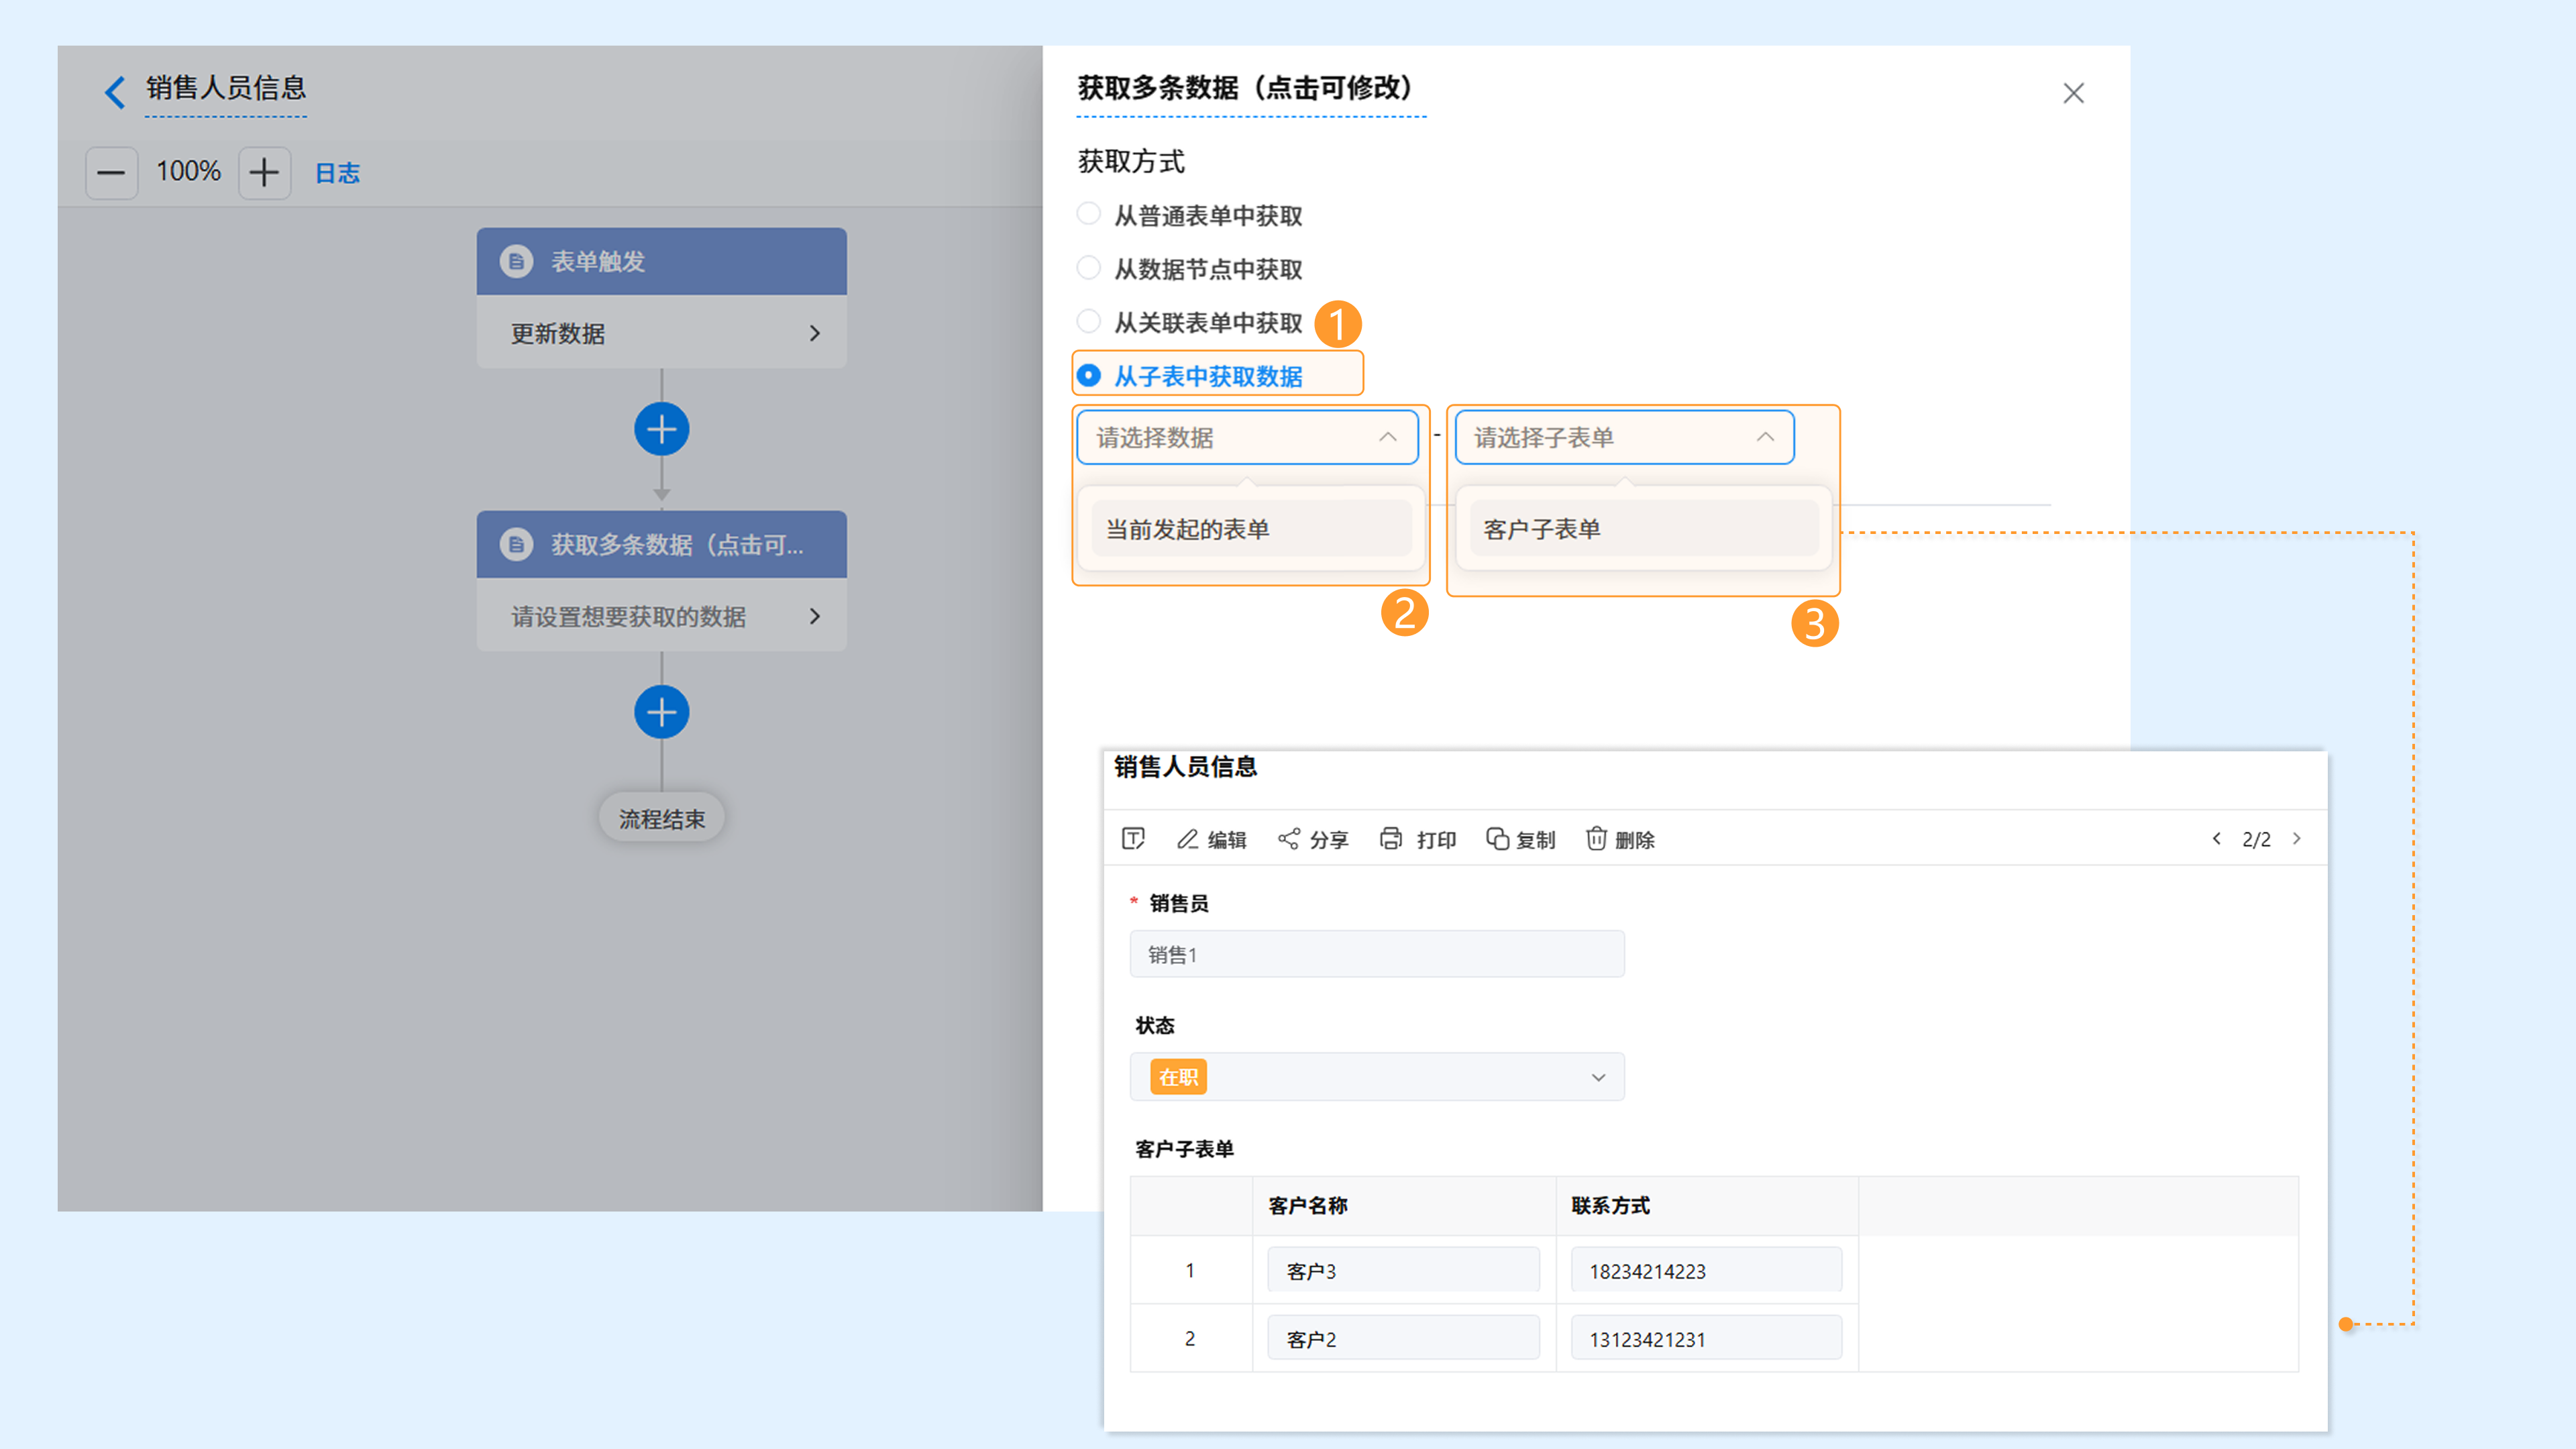Open the 状态 dropdown showing 在职
The image size is (2576, 1449).
(x=1377, y=1077)
